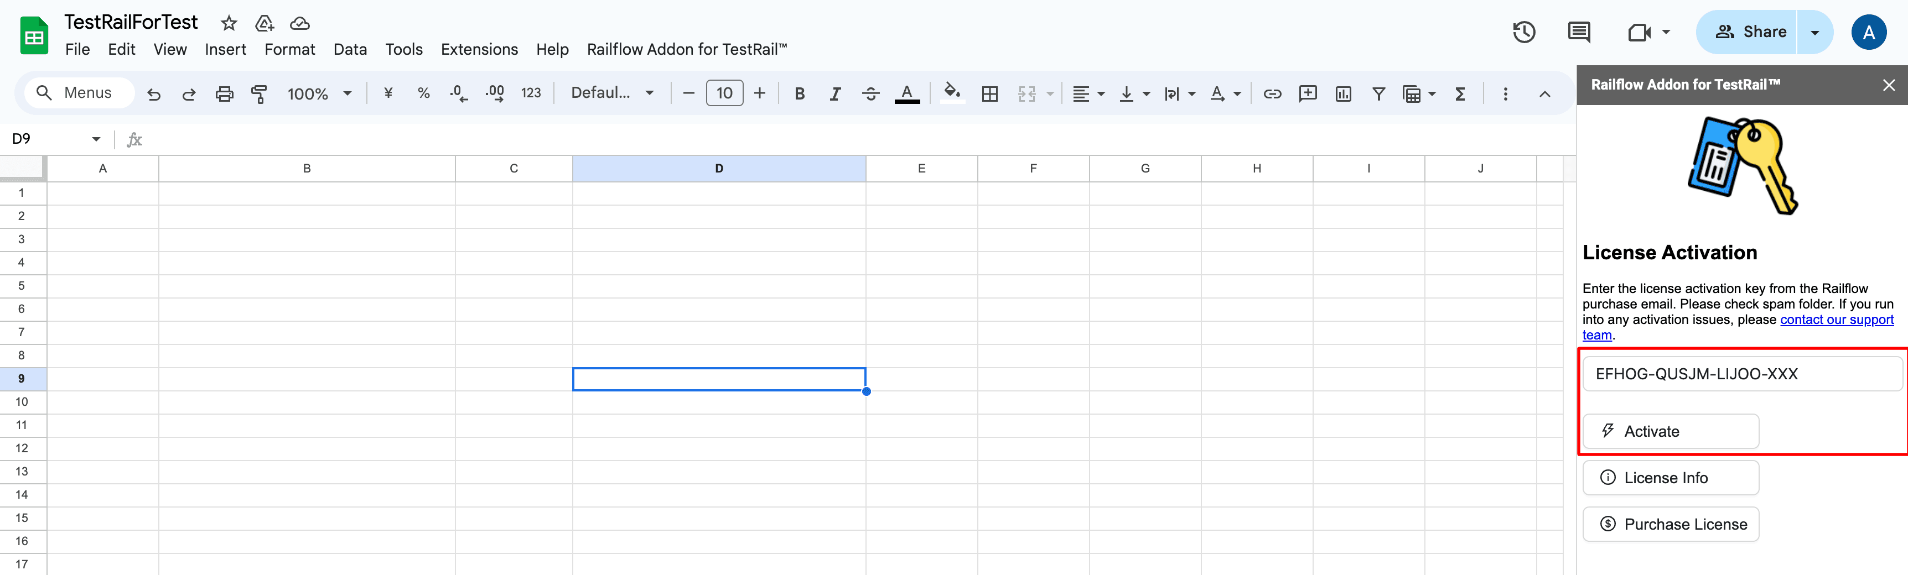Click the License Info button
Screen dimensions: 1908x575
1670,478
